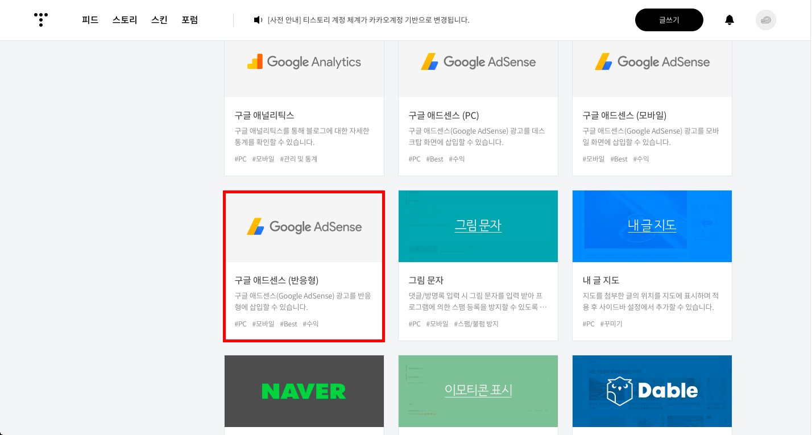Select the Google Analytics plugin logo
Image resolution: width=812 pixels, height=435 pixels.
pos(304,61)
